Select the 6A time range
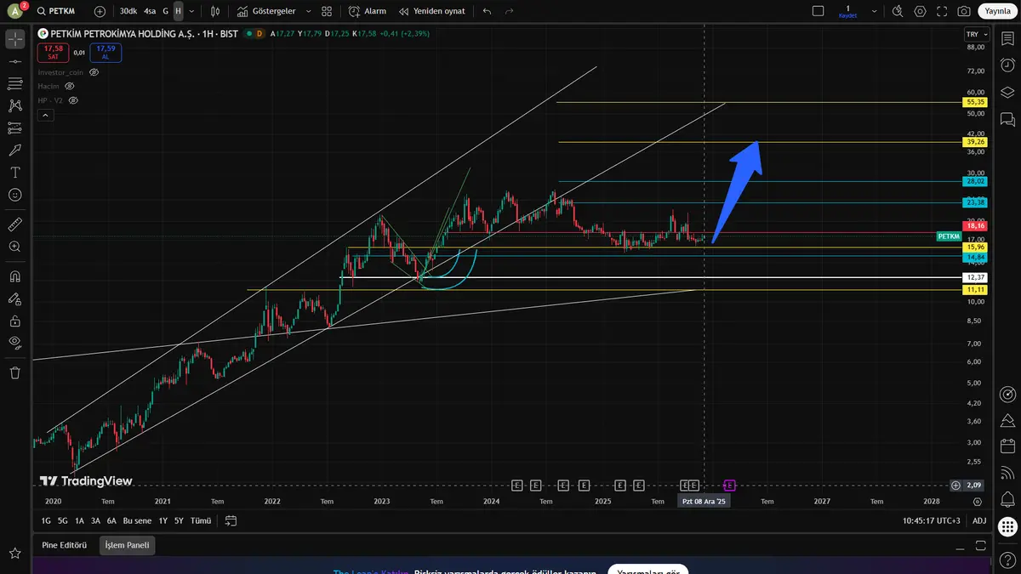1021x574 pixels. tap(111, 520)
